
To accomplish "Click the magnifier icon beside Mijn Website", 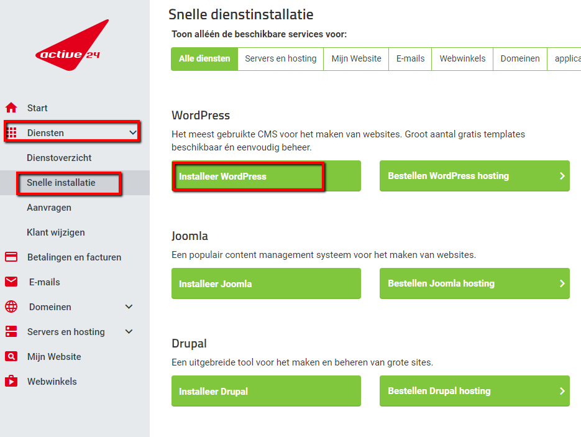I will [x=11, y=356].
